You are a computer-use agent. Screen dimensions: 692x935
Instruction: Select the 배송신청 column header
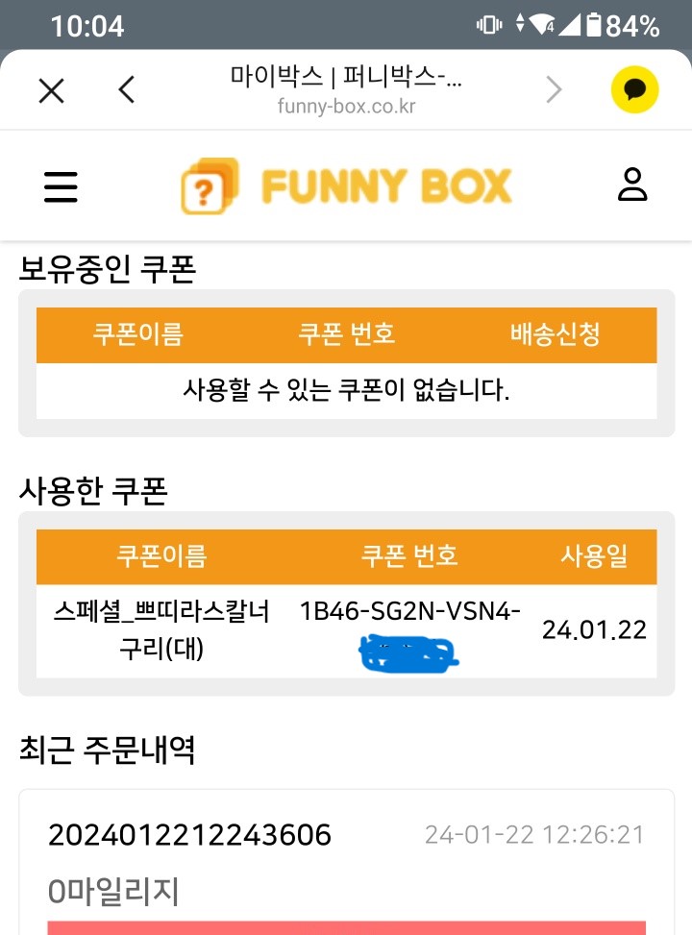556,334
